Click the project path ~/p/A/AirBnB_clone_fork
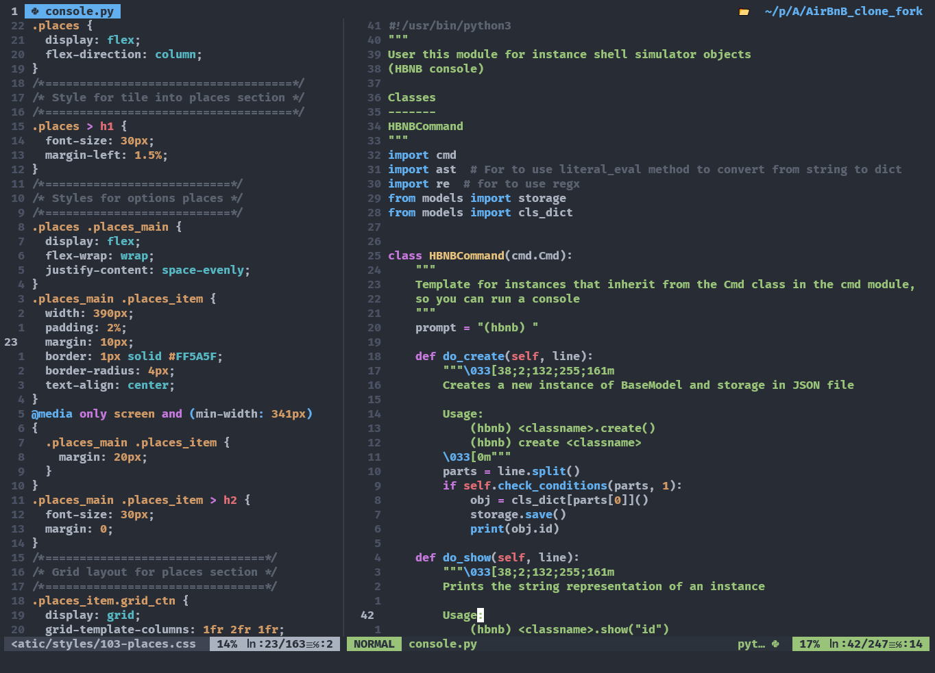Viewport: 935px width, 673px height. coord(844,12)
